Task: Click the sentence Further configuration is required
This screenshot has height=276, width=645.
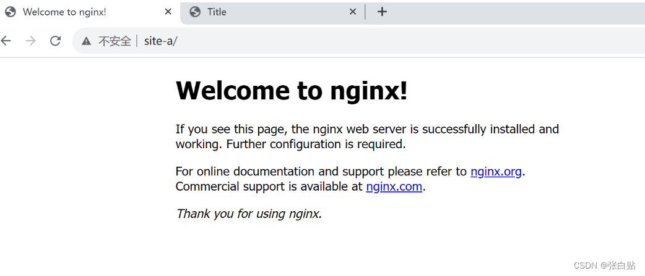Action: coord(316,144)
